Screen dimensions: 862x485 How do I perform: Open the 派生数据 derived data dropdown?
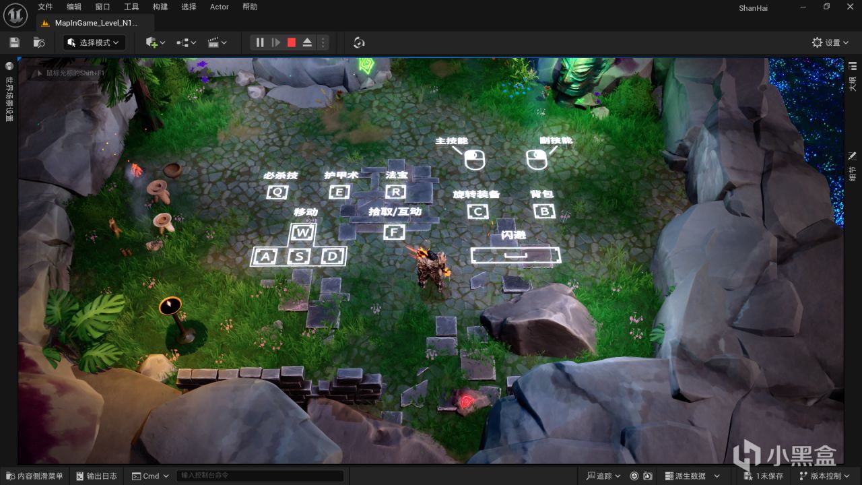(x=692, y=476)
